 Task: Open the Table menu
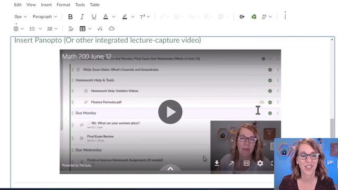95,5
